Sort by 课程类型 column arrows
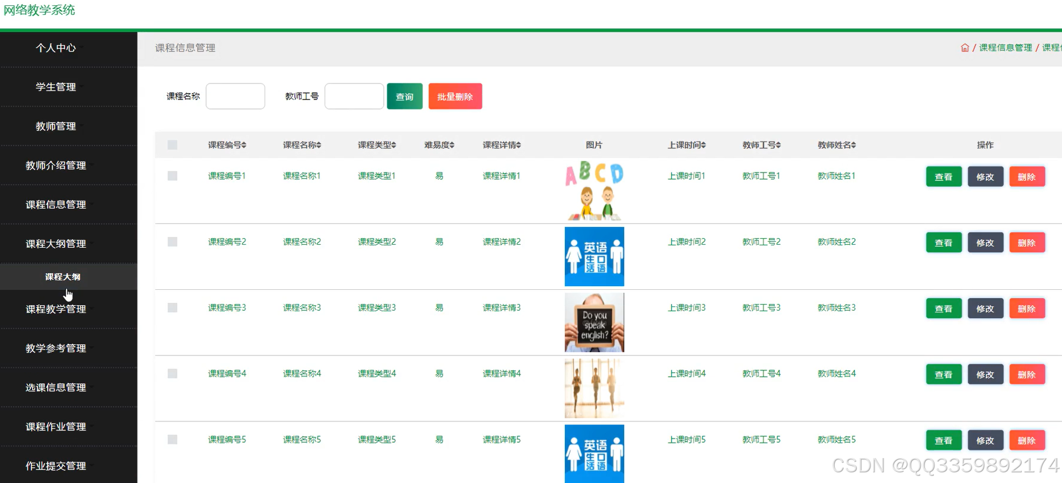Image resolution: width=1062 pixels, height=483 pixels. pyautogui.click(x=393, y=145)
